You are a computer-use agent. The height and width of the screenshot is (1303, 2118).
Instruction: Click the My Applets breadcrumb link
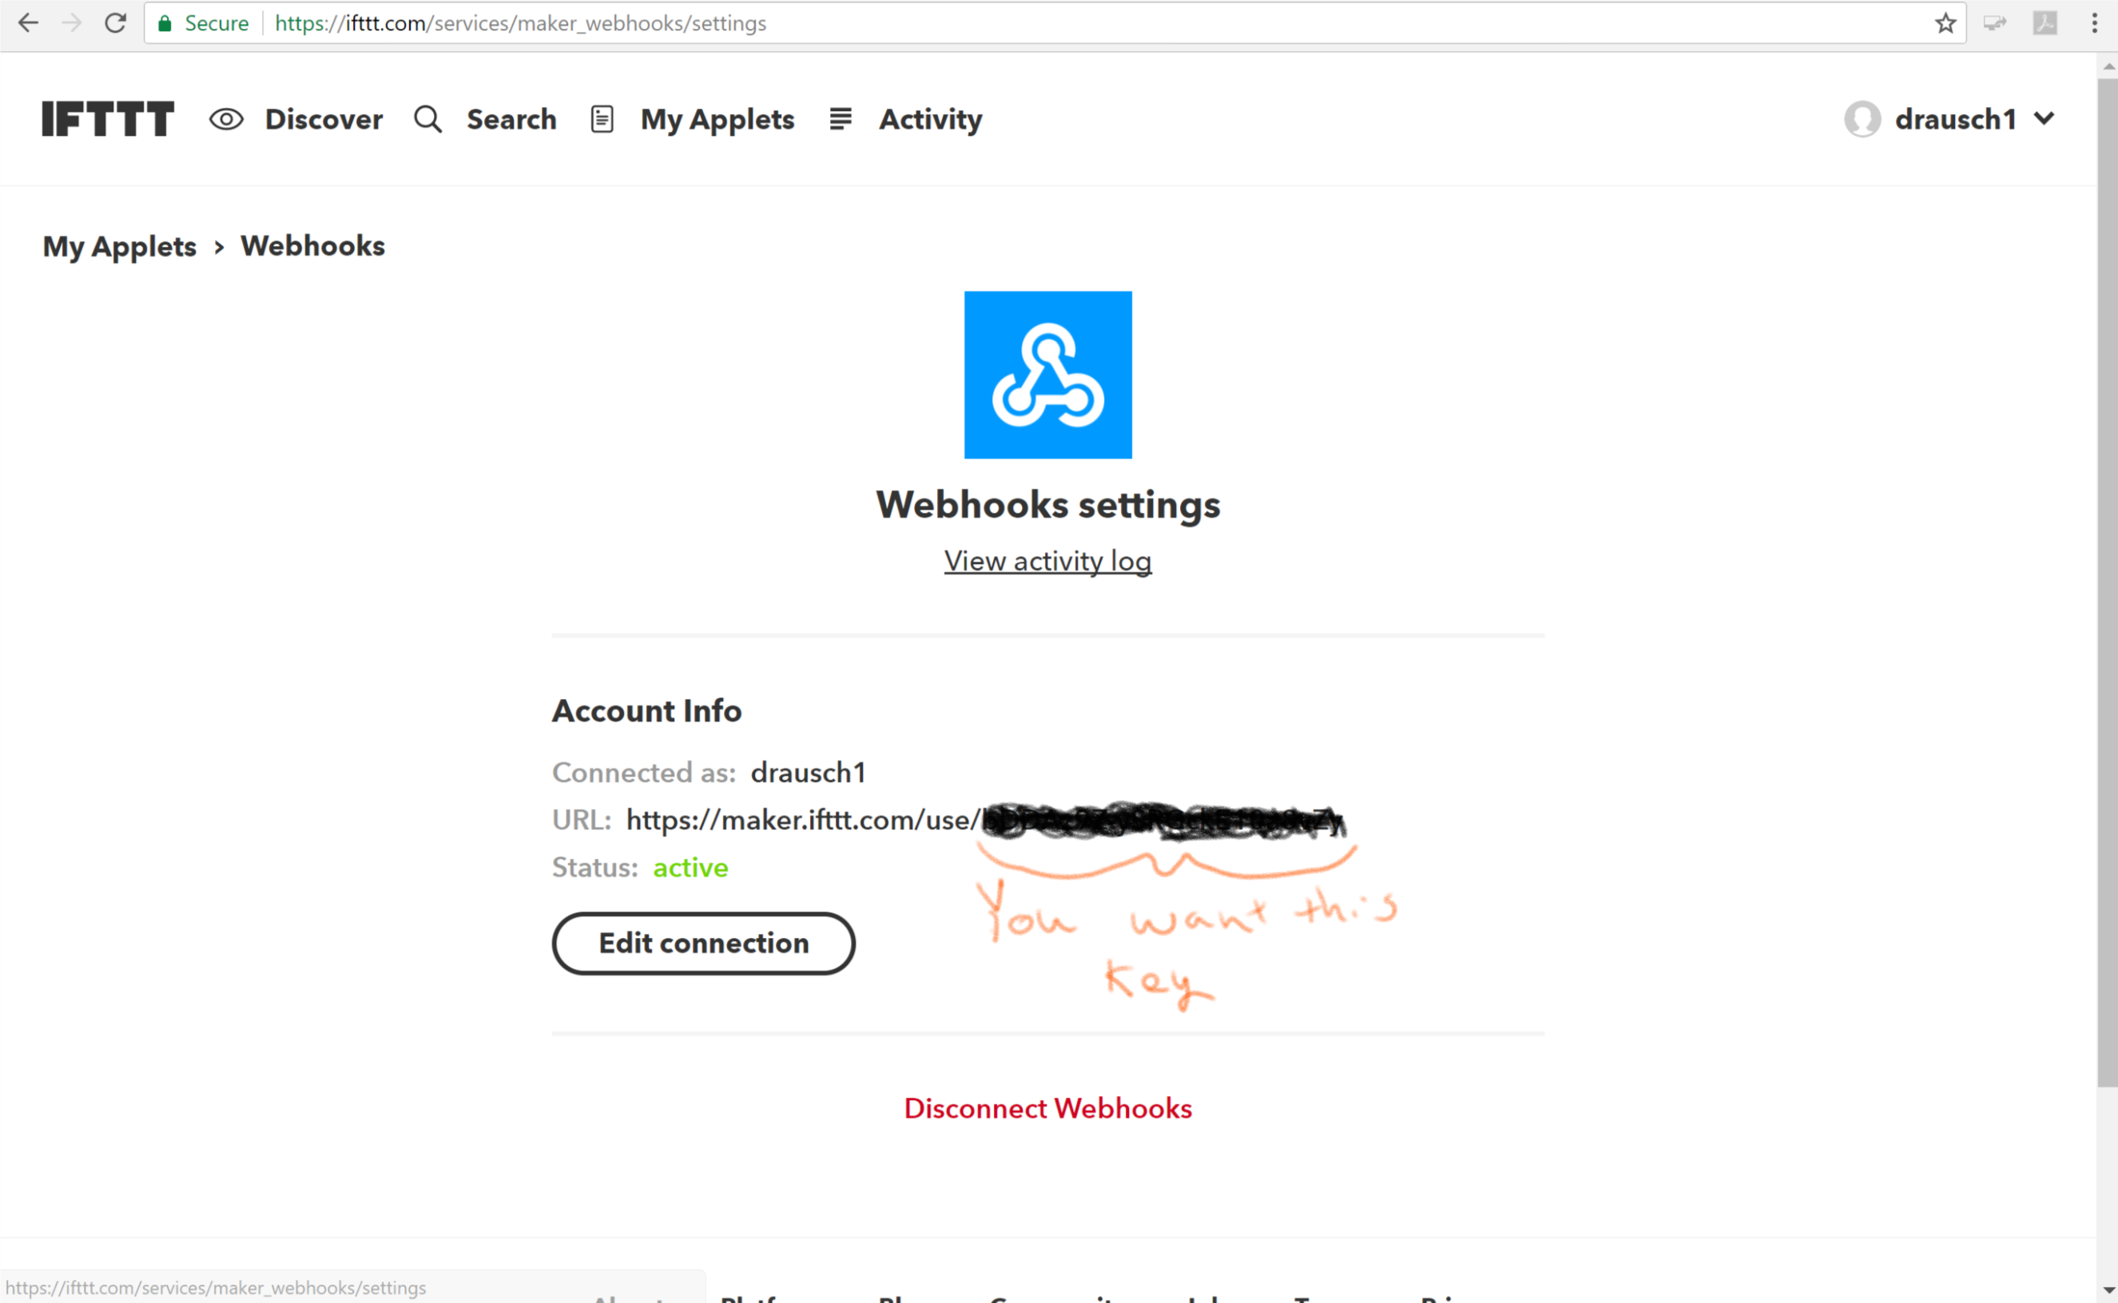(120, 247)
